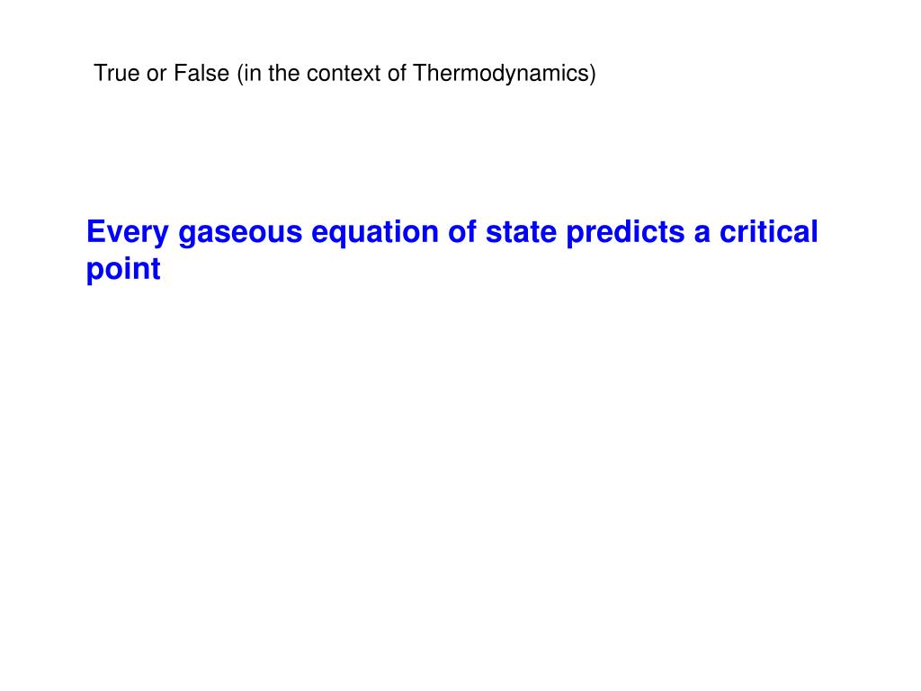Click the word 'in' after the parenthesis

(x=253, y=74)
